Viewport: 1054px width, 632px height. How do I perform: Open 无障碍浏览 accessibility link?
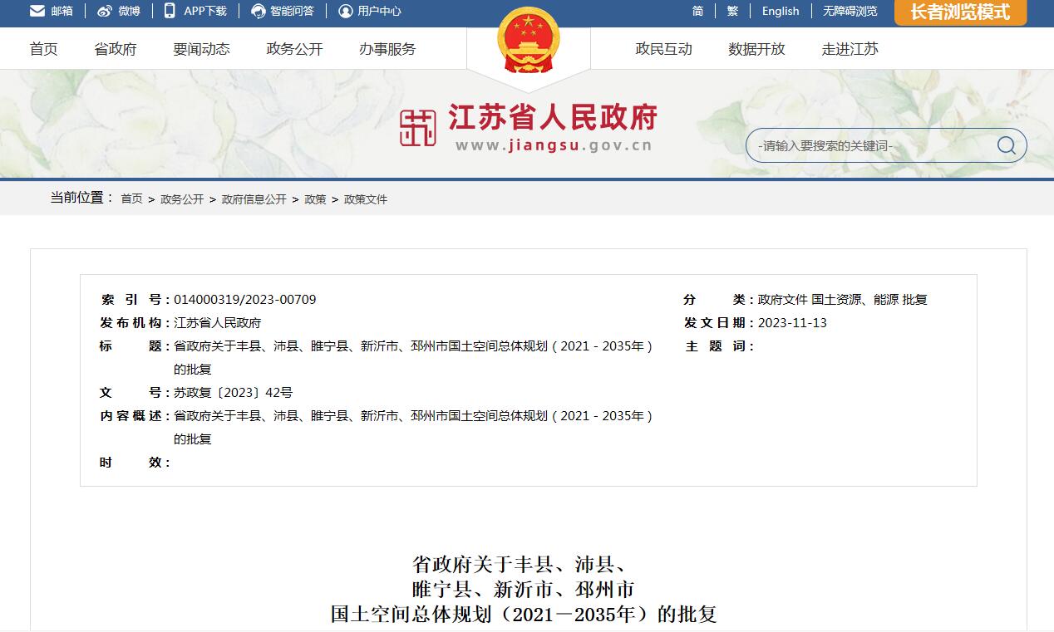pyautogui.click(x=850, y=11)
